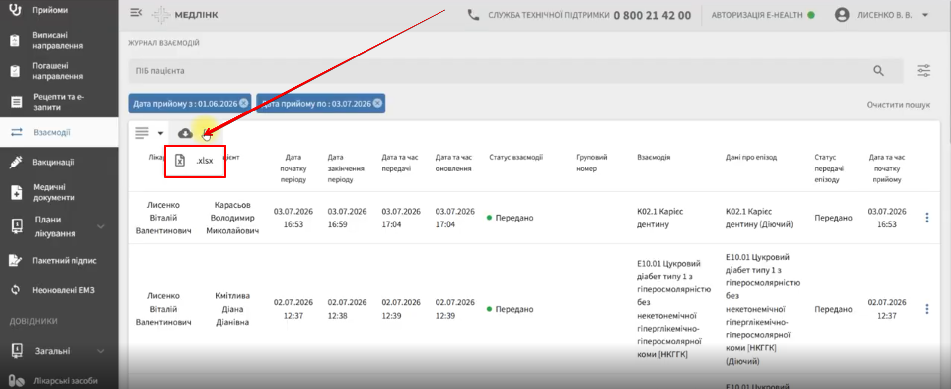This screenshot has height=389, width=951.
Task: Click the Виписані направлення clipboard icon
Action: (x=15, y=40)
